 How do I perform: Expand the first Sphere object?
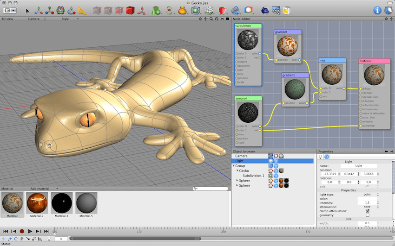tap(237, 180)
